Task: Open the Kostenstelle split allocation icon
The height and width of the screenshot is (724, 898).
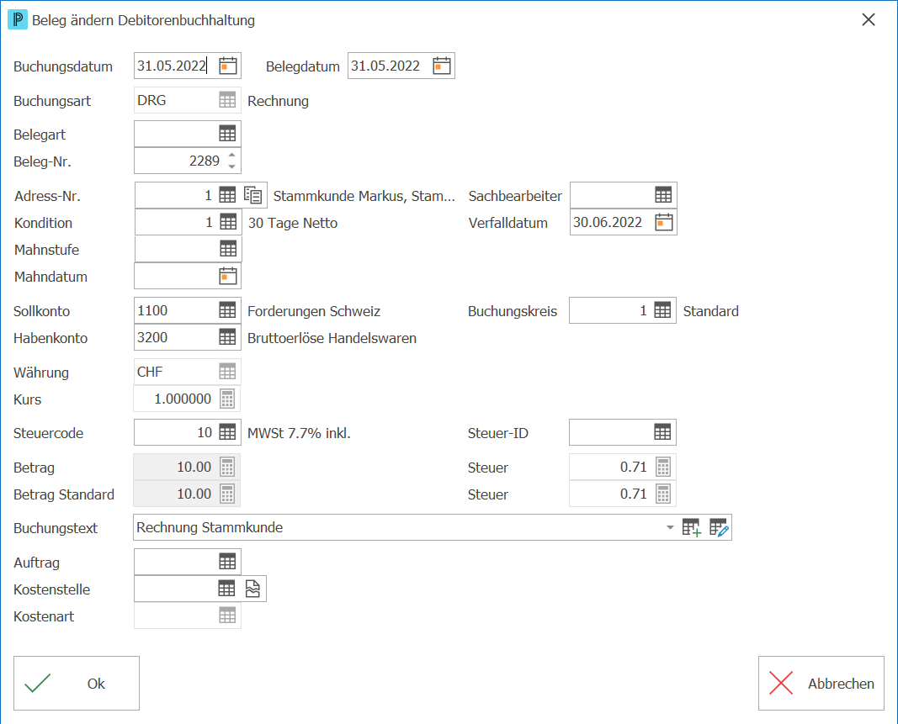Action: (252, 589)
